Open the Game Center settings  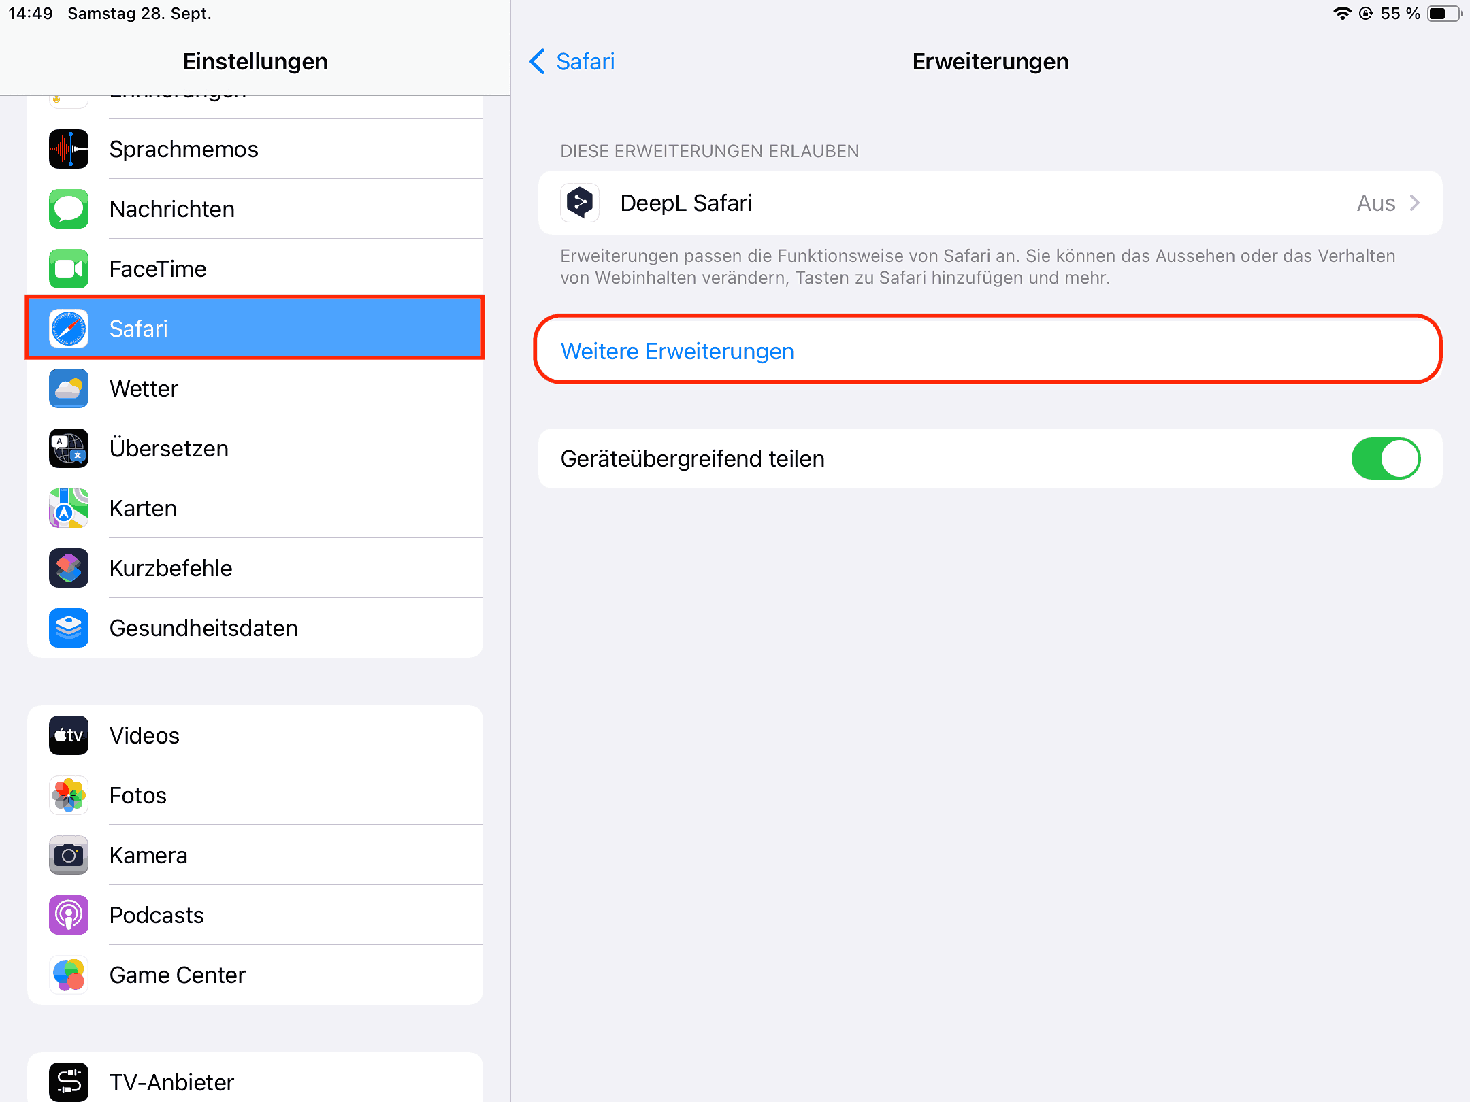(177, 975)
